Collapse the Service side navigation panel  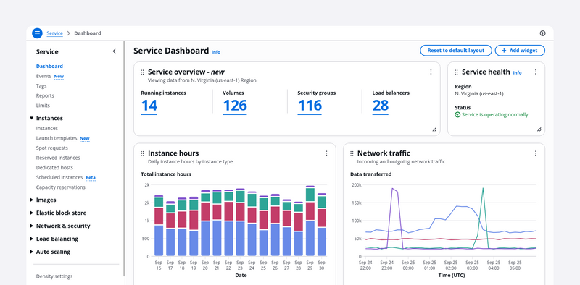pyautogui.click(x=114, y=51)
